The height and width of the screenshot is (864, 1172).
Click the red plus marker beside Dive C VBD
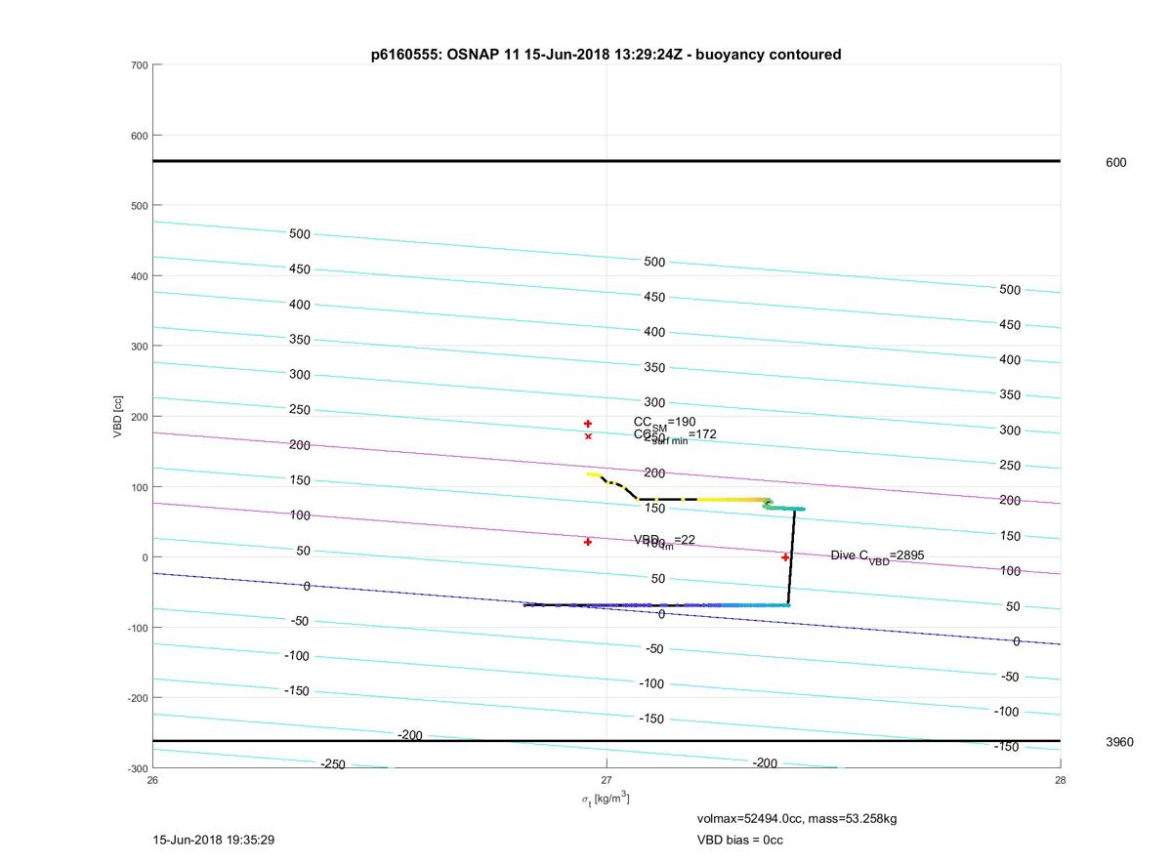coord(785,557)
